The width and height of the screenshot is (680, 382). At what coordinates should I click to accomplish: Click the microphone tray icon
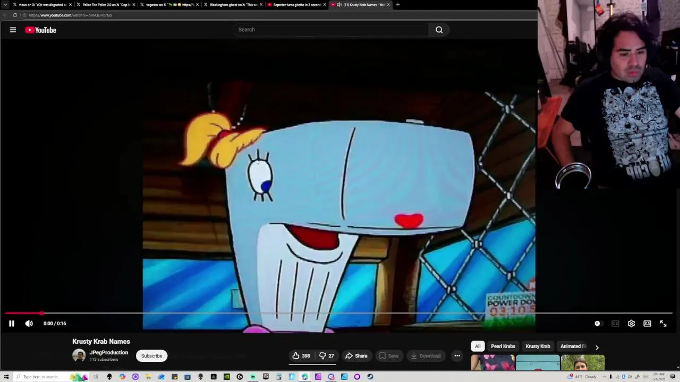click(610, 377)
